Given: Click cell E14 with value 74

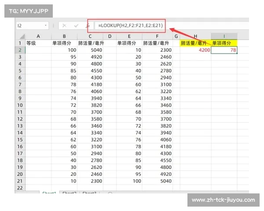Looking at the screenshot, I should click(129, 133).
